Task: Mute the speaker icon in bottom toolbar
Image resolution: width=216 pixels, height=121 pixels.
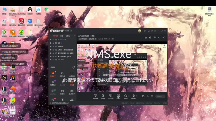Action: 133,96
